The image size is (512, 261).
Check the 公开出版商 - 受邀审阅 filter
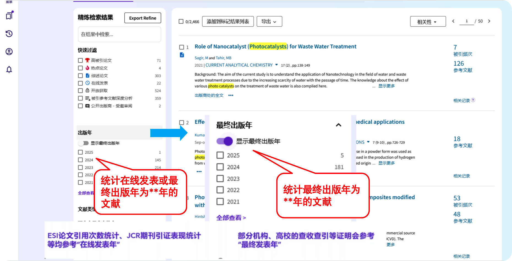[80, 106]
